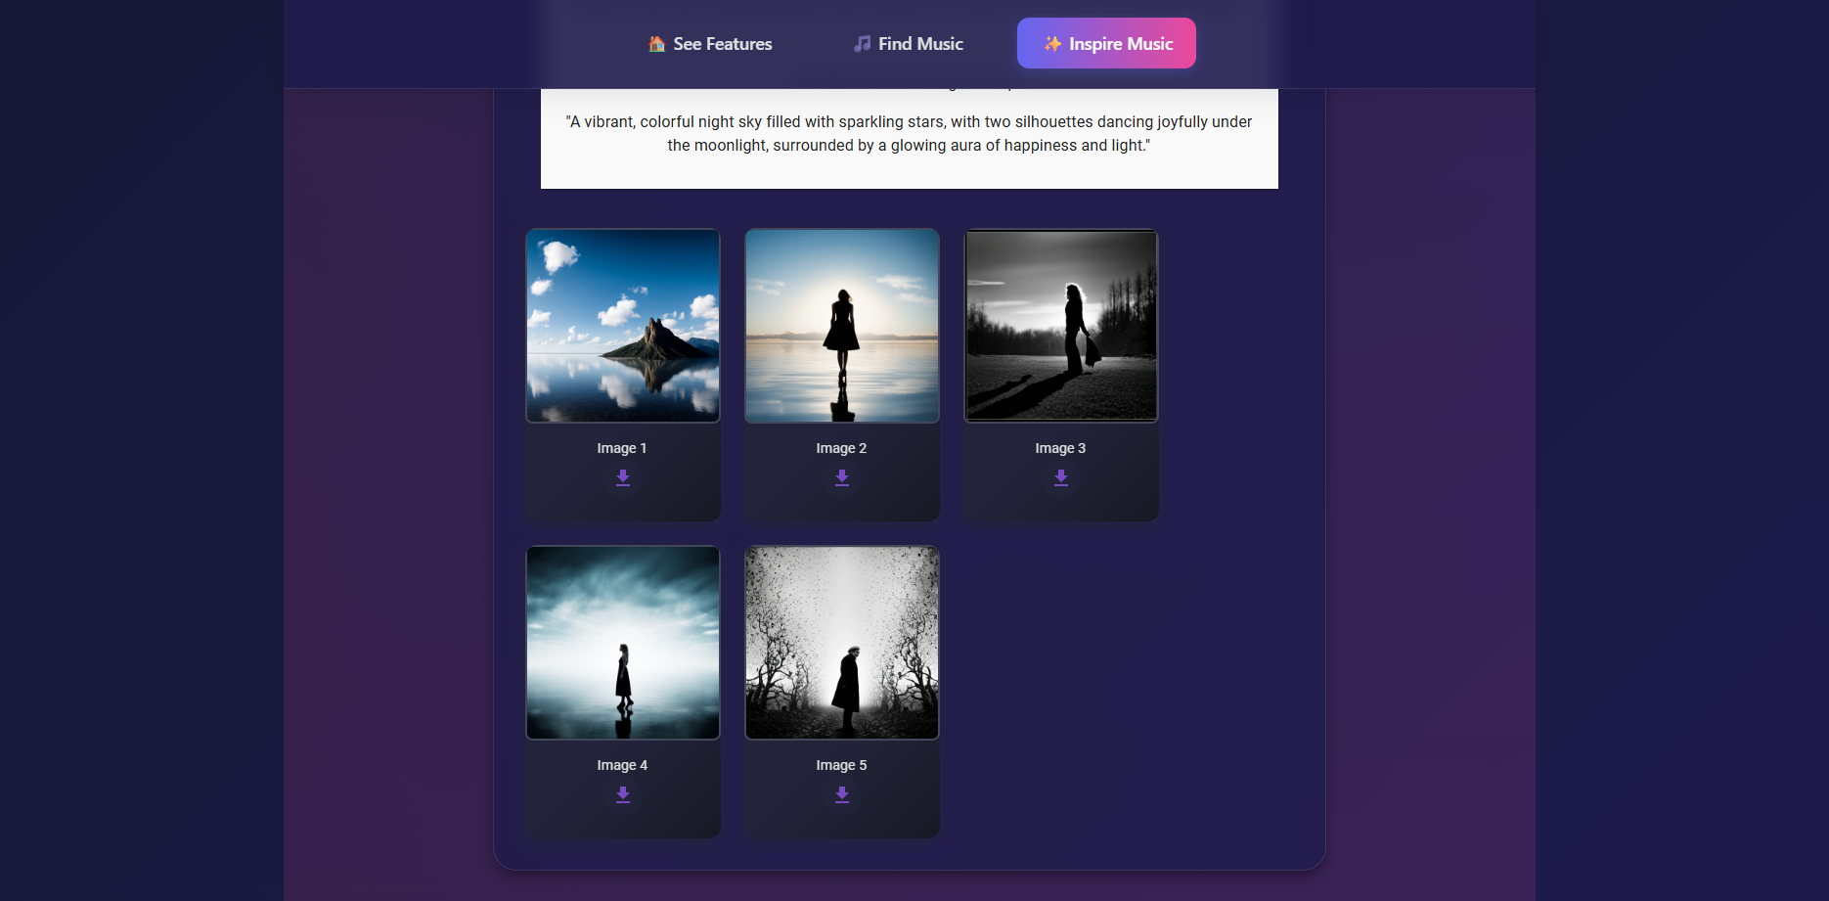The image size is (1829, 901).
Task: Open the mountain island reflection thumbnail
Action: pos(623,326)
